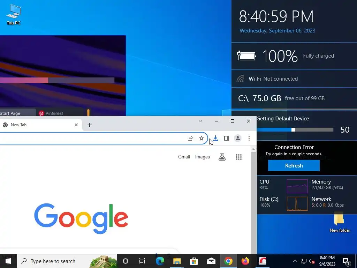The image size is (357, 268).
Task: Add a new Chrome tab
Action: [90, 125]
